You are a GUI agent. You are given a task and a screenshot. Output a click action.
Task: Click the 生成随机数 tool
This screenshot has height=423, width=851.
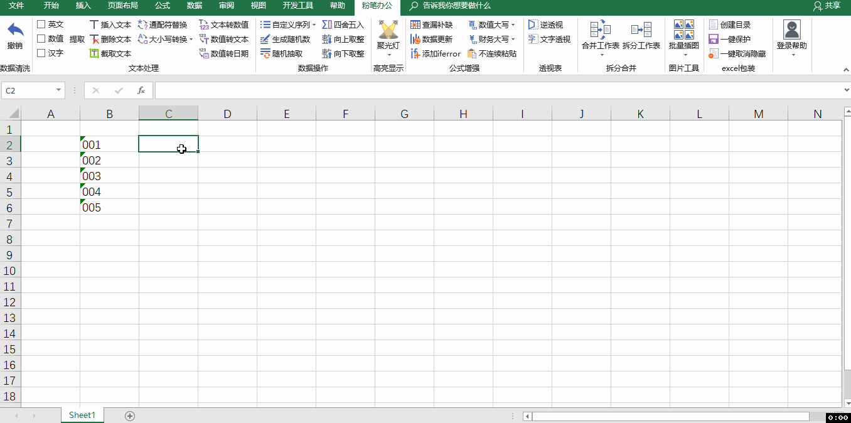click(286, 39)
